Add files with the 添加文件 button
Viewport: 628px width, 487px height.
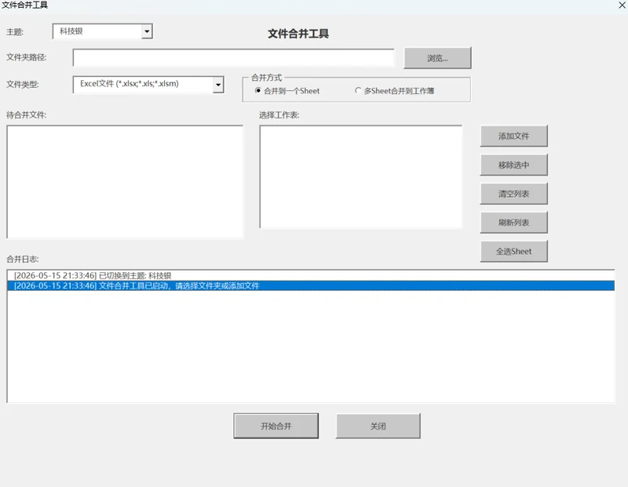point(514,136)
